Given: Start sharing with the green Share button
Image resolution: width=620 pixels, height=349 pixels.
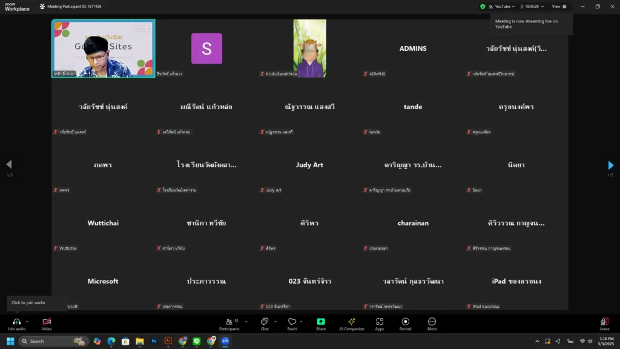Looking at the screenshot, I should tap(321, 323).
